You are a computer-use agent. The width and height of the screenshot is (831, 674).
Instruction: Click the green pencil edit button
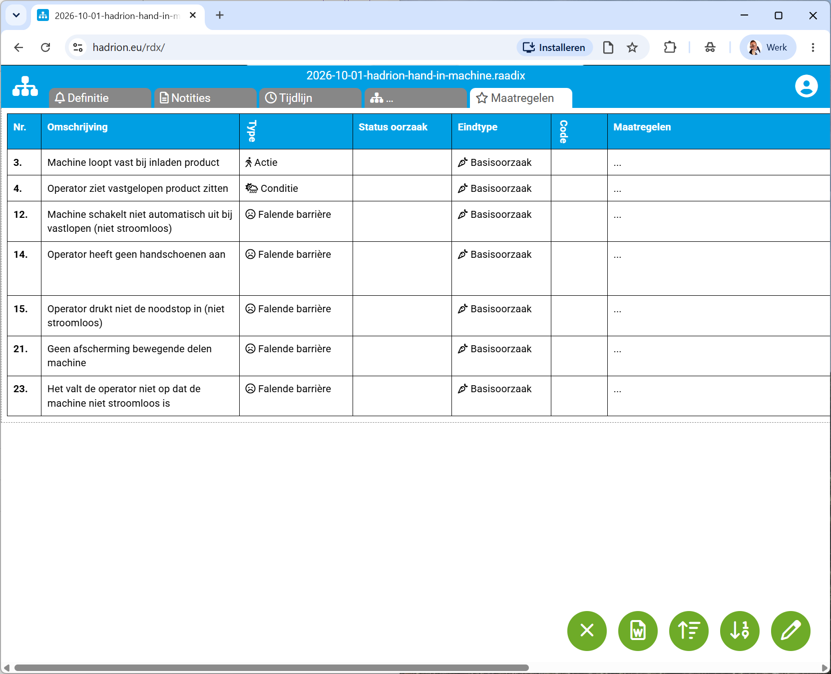tap(791, 631)
